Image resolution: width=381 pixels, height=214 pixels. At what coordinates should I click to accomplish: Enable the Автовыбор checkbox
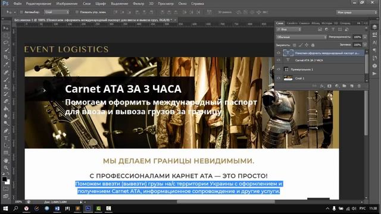[21, 12]
